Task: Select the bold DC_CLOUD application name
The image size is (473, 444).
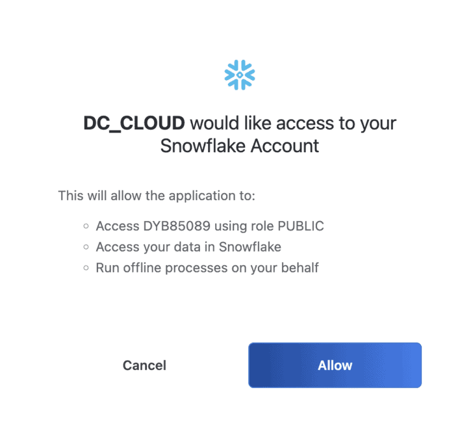Action: [x=134, y=123]
